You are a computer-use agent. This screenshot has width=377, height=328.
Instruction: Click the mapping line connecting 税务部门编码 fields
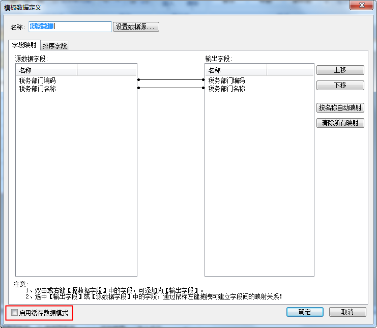pos(171,80)
